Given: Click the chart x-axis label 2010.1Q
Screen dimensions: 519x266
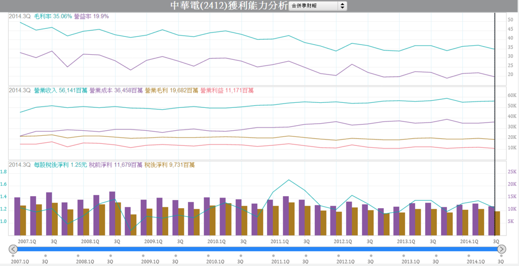Looking at the screenshot, I should tap(217, 242).
